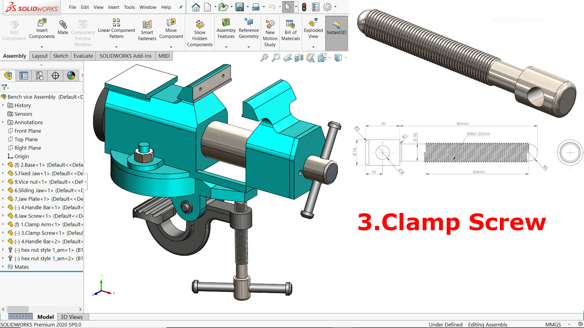Screen dimensions: 584x328
Task: Pin the menu bar with pushpin
Action: click(x=181, y=7)
